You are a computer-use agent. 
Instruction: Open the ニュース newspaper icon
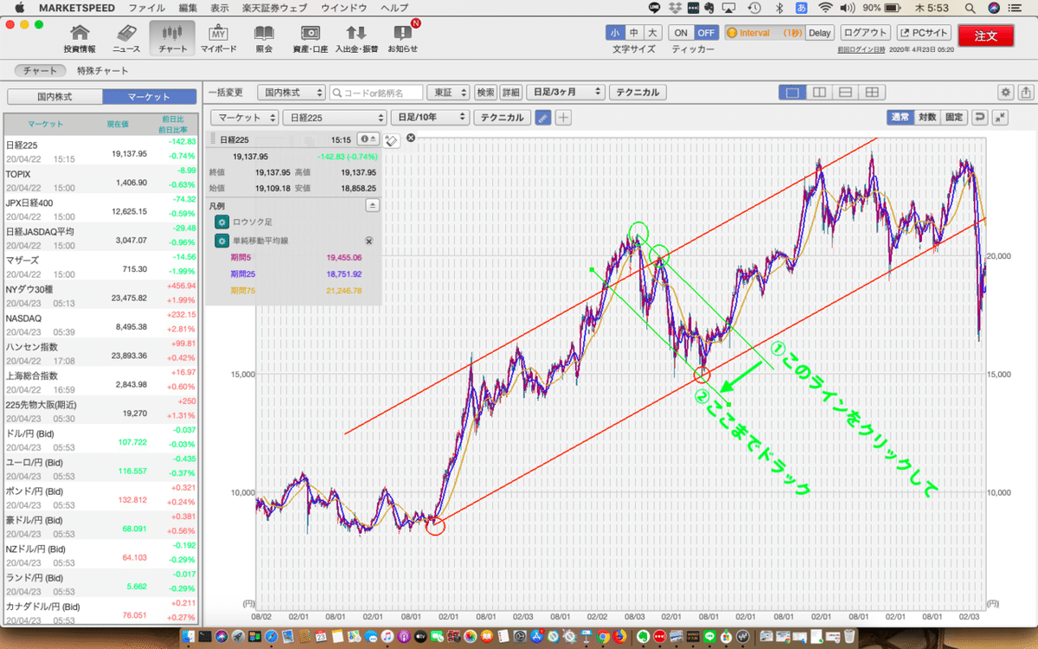pyautogui.click(x=126, y=39)
